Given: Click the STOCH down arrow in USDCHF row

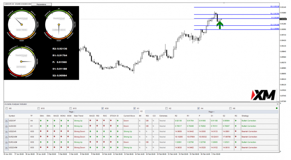Looking at the screenshot, I should (x=111, y=120).
